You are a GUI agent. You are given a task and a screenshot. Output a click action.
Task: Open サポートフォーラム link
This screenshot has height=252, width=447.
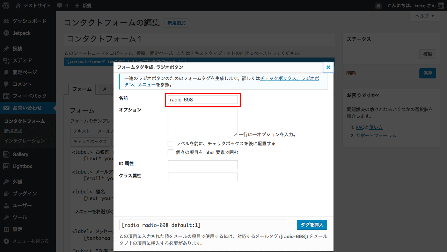click(376, 136)
